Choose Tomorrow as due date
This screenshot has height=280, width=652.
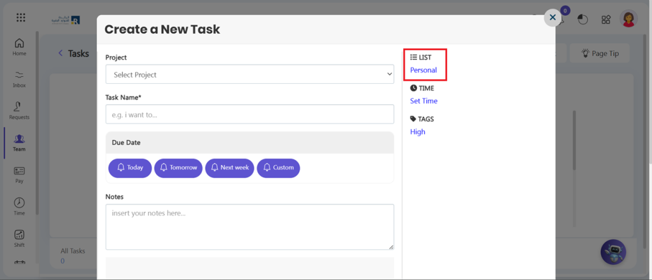[178, 168]
